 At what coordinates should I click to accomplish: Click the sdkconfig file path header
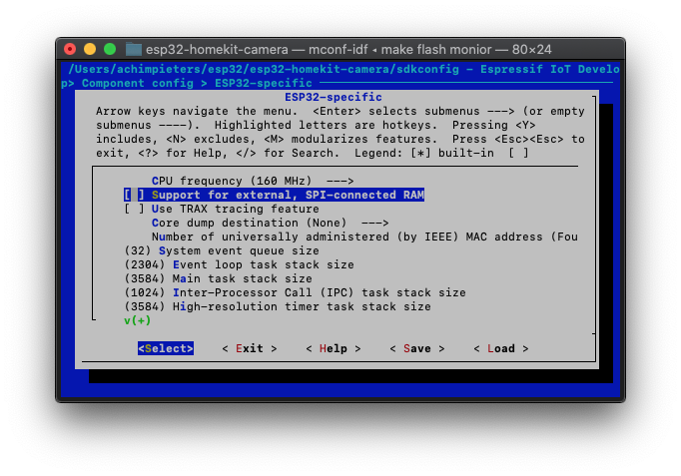pos(264,69)
